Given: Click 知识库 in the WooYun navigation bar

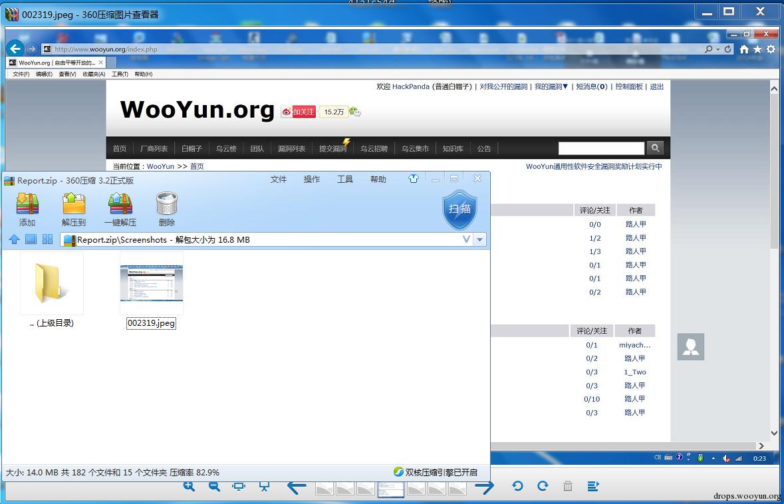Looking at the screenshot, I should [x=452, y=148].
